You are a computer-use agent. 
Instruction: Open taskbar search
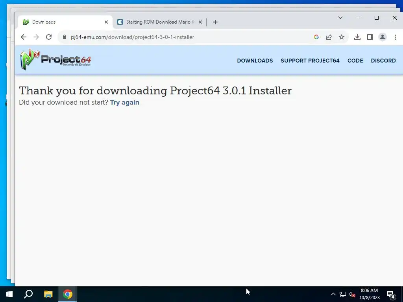tap(28, 294)
